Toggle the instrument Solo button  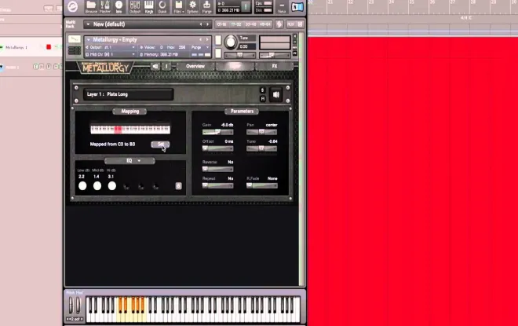coord(218,40)
